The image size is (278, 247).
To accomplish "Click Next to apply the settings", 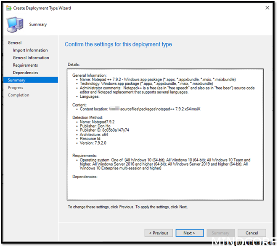I will [190, 233].
